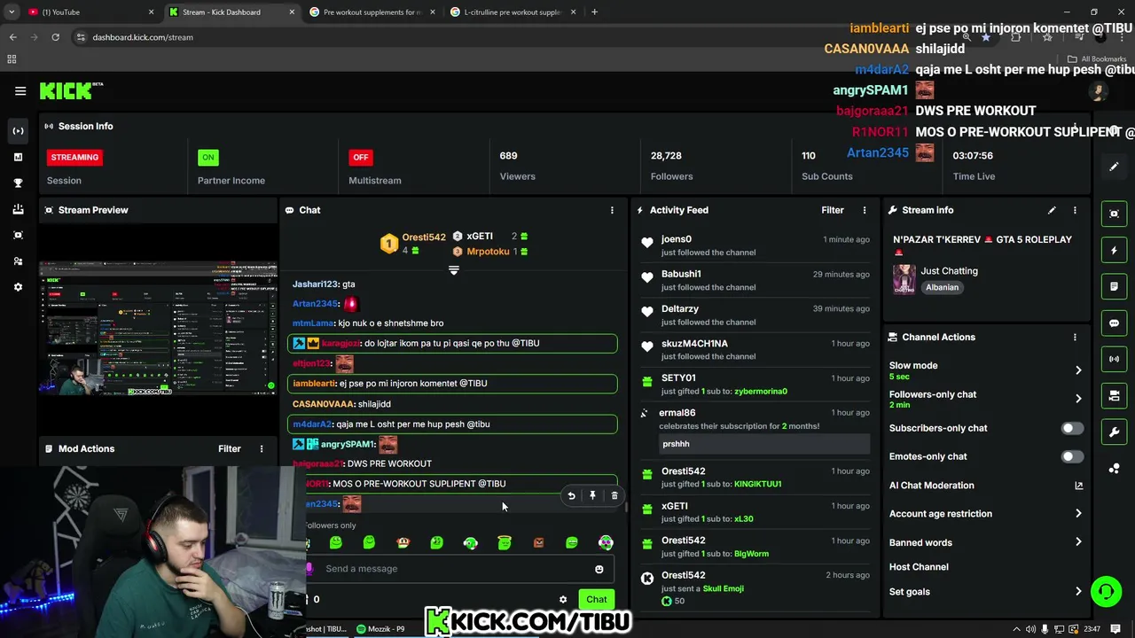This screenshot has width=1135, height=638.
Task: Click the wrench tools widget button
Action: (1115, 432)
